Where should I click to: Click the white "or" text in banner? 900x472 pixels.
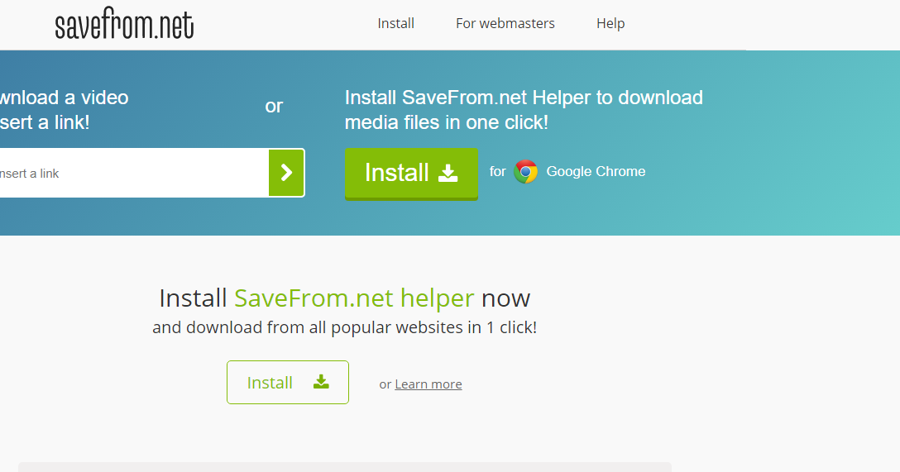pos(274,106)
